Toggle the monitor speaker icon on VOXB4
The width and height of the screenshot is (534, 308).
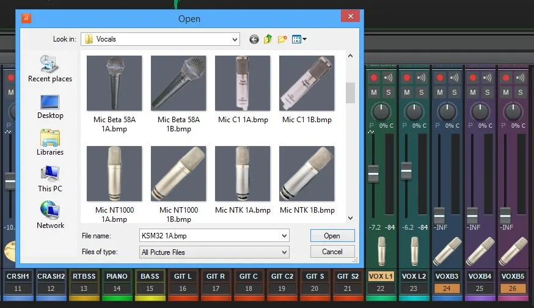point(488,78)
